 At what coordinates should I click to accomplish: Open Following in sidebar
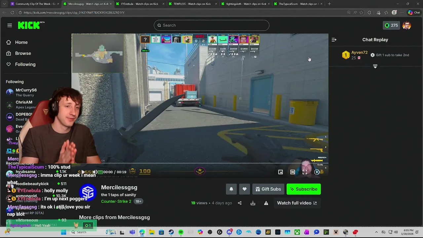pos(20,64)
